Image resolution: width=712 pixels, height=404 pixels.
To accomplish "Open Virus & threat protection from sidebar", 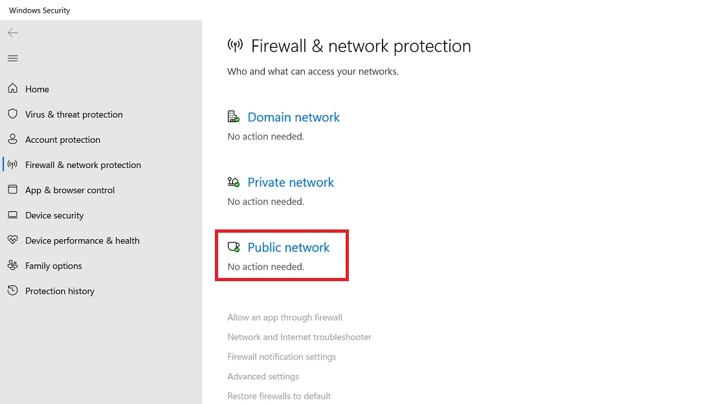I will 74,114.
